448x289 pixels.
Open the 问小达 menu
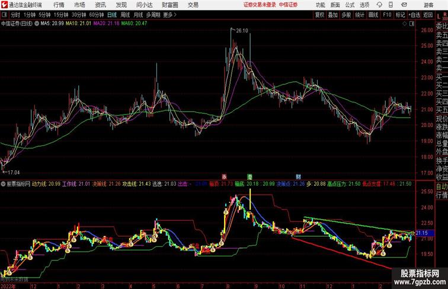144,5
